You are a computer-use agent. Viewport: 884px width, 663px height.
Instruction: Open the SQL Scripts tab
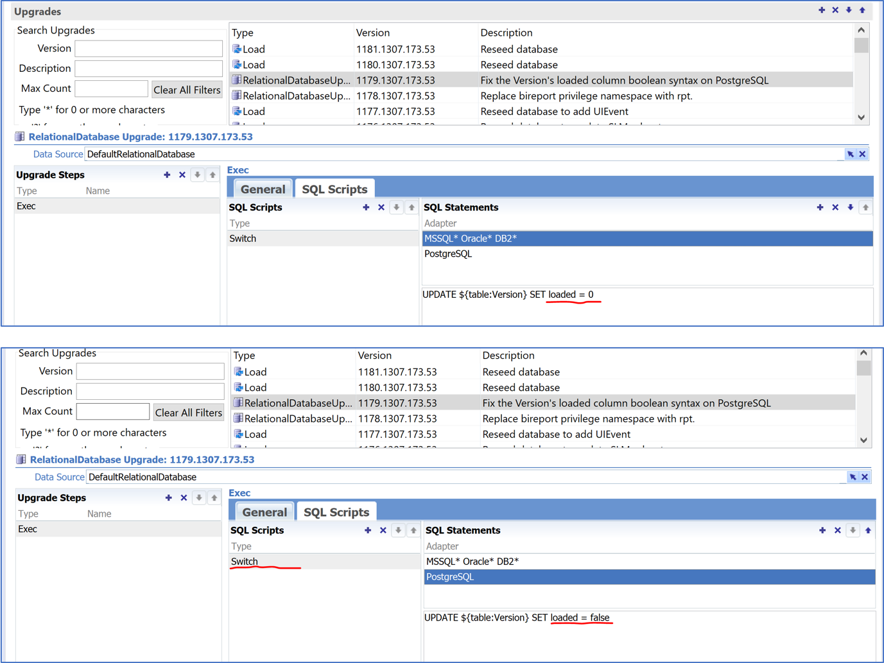[334, 188]
